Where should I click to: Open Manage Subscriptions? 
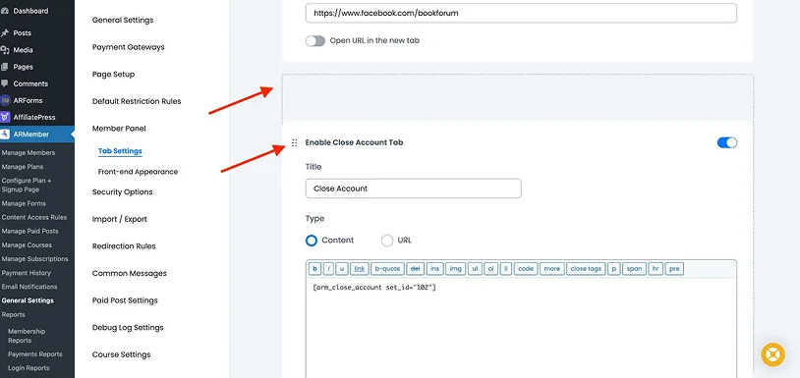coord(34,259)
